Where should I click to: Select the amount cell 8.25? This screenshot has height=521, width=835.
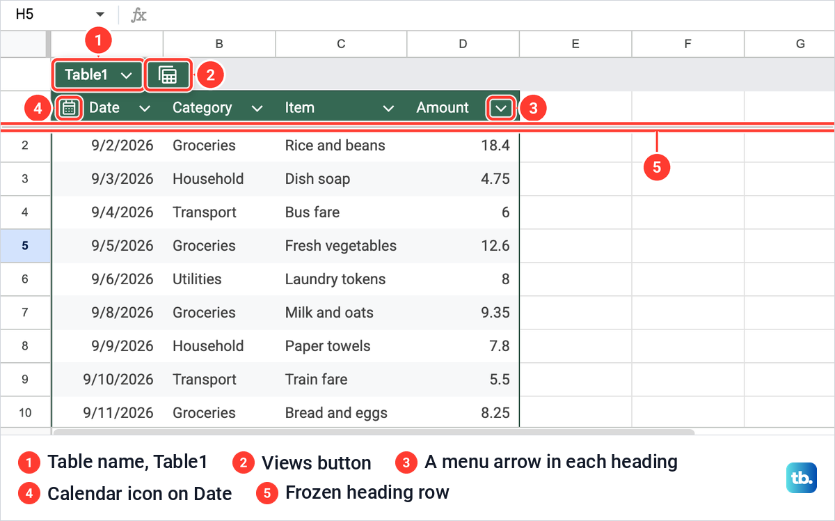463,412
